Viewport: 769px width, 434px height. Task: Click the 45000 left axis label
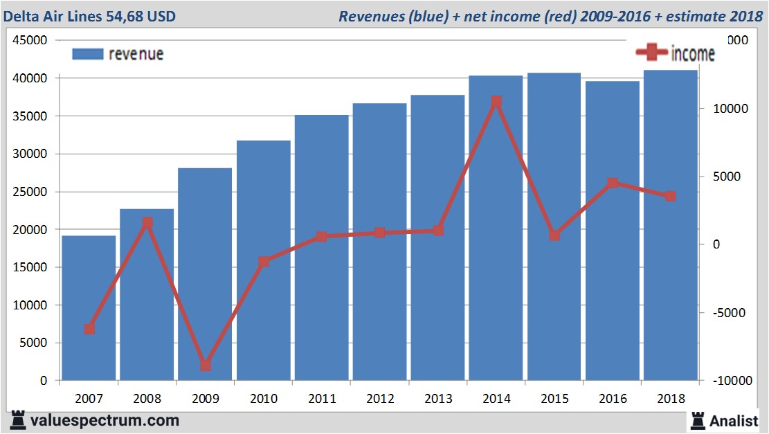click(30, 40)
